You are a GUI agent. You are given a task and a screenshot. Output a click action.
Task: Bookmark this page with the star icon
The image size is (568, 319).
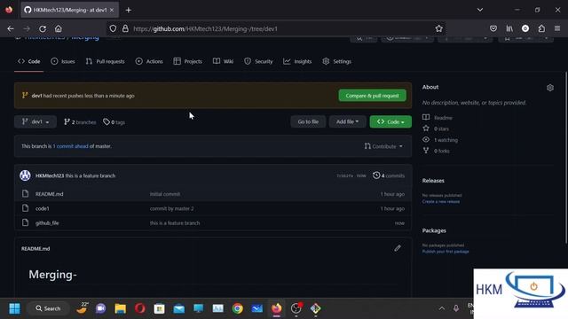pyautogui.click(x=439, y=28)
